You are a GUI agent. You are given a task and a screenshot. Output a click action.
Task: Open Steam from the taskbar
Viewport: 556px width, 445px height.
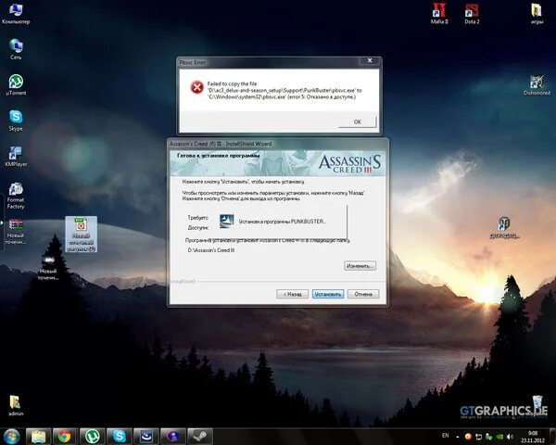tap(200, 436)
